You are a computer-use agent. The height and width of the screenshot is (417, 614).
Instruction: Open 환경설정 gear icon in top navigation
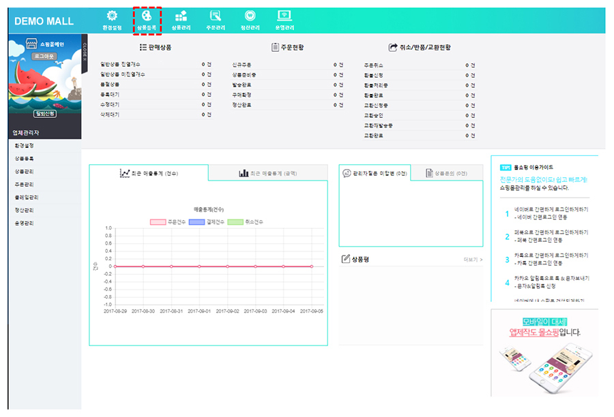click(x=112, y=20)
